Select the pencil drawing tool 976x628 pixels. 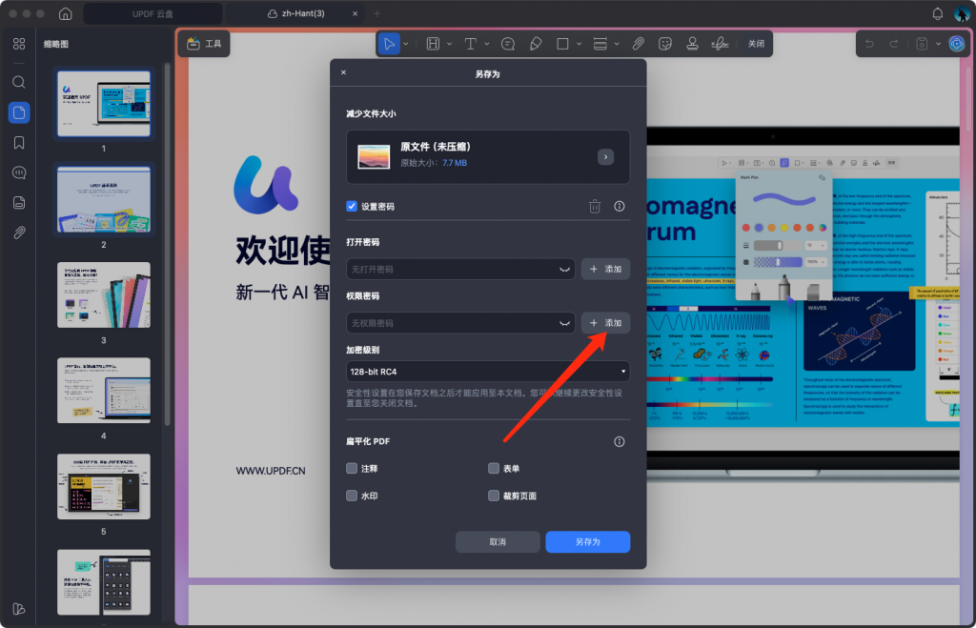pos(536,44)
